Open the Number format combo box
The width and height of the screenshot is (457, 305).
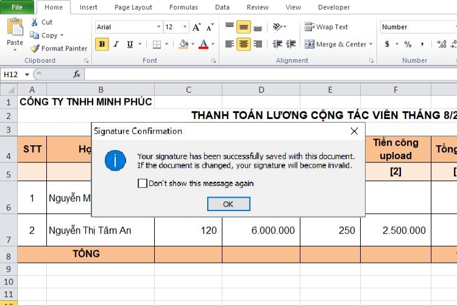[x=419, y=27]
